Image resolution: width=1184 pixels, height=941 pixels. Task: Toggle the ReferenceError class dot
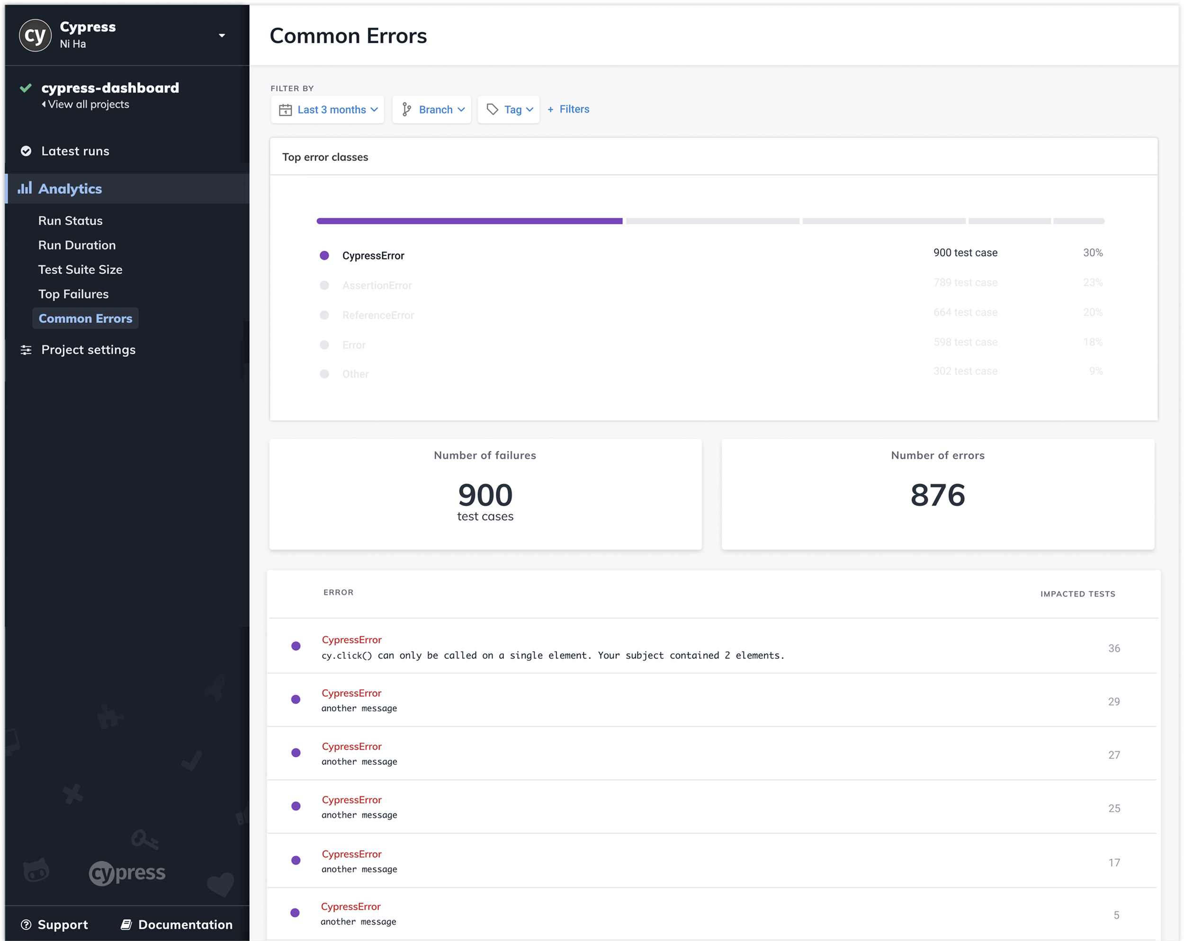point(324,315)
